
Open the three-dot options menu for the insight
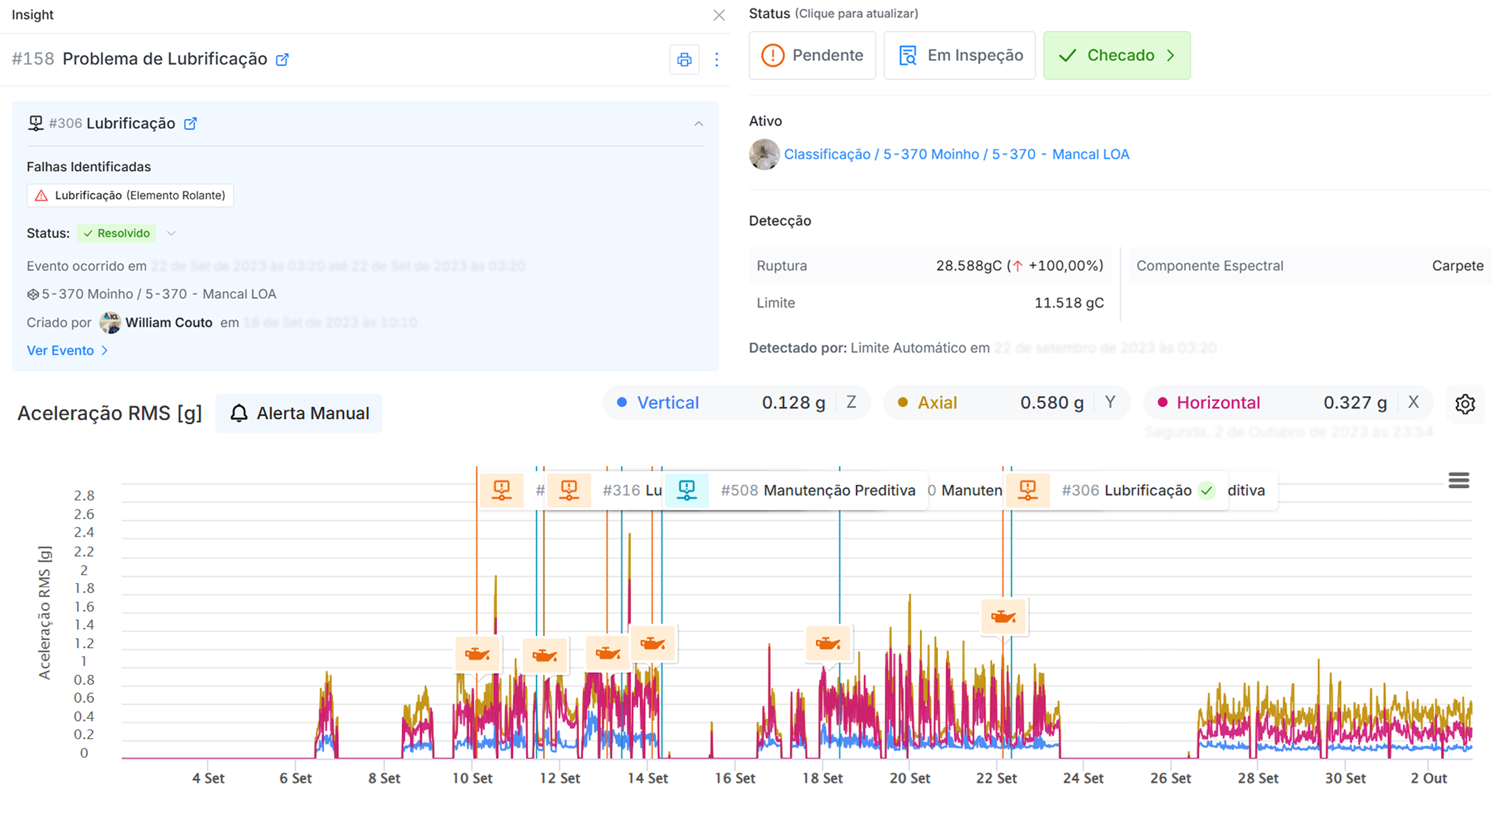[717, 60]
